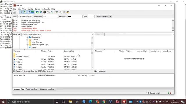Open Google Chrome from the taskbar

(104, 101)
